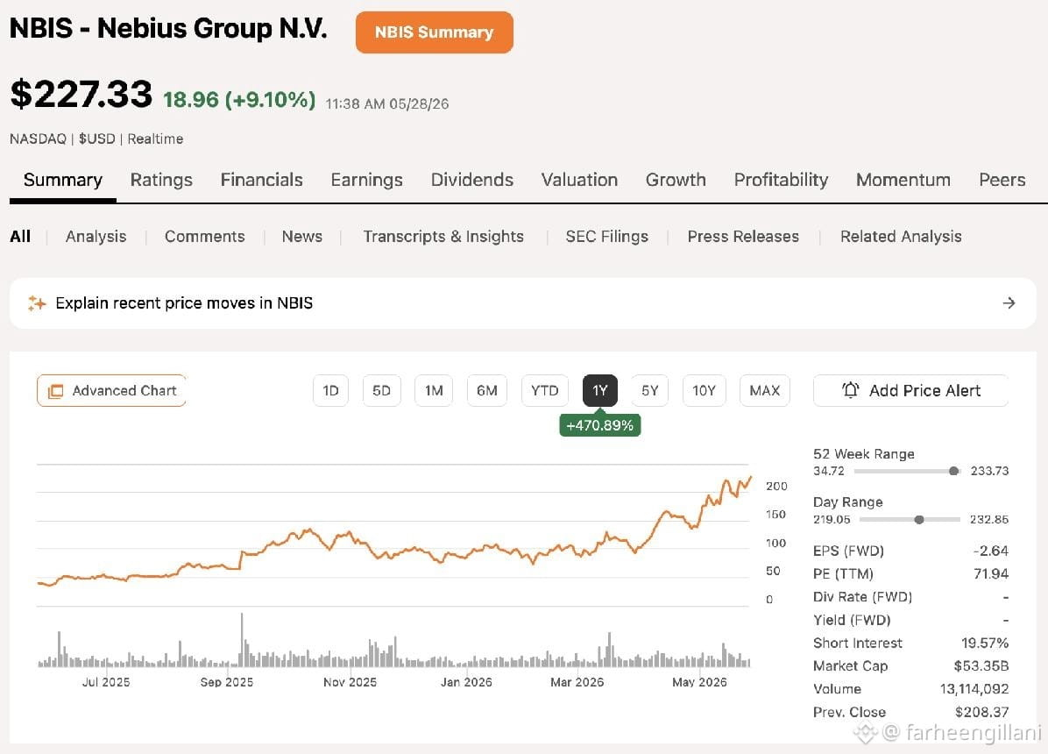The height and width of the screenshot is (754, 1048).
Task: Select the active 1Y chart range
Action: [600, 391]
